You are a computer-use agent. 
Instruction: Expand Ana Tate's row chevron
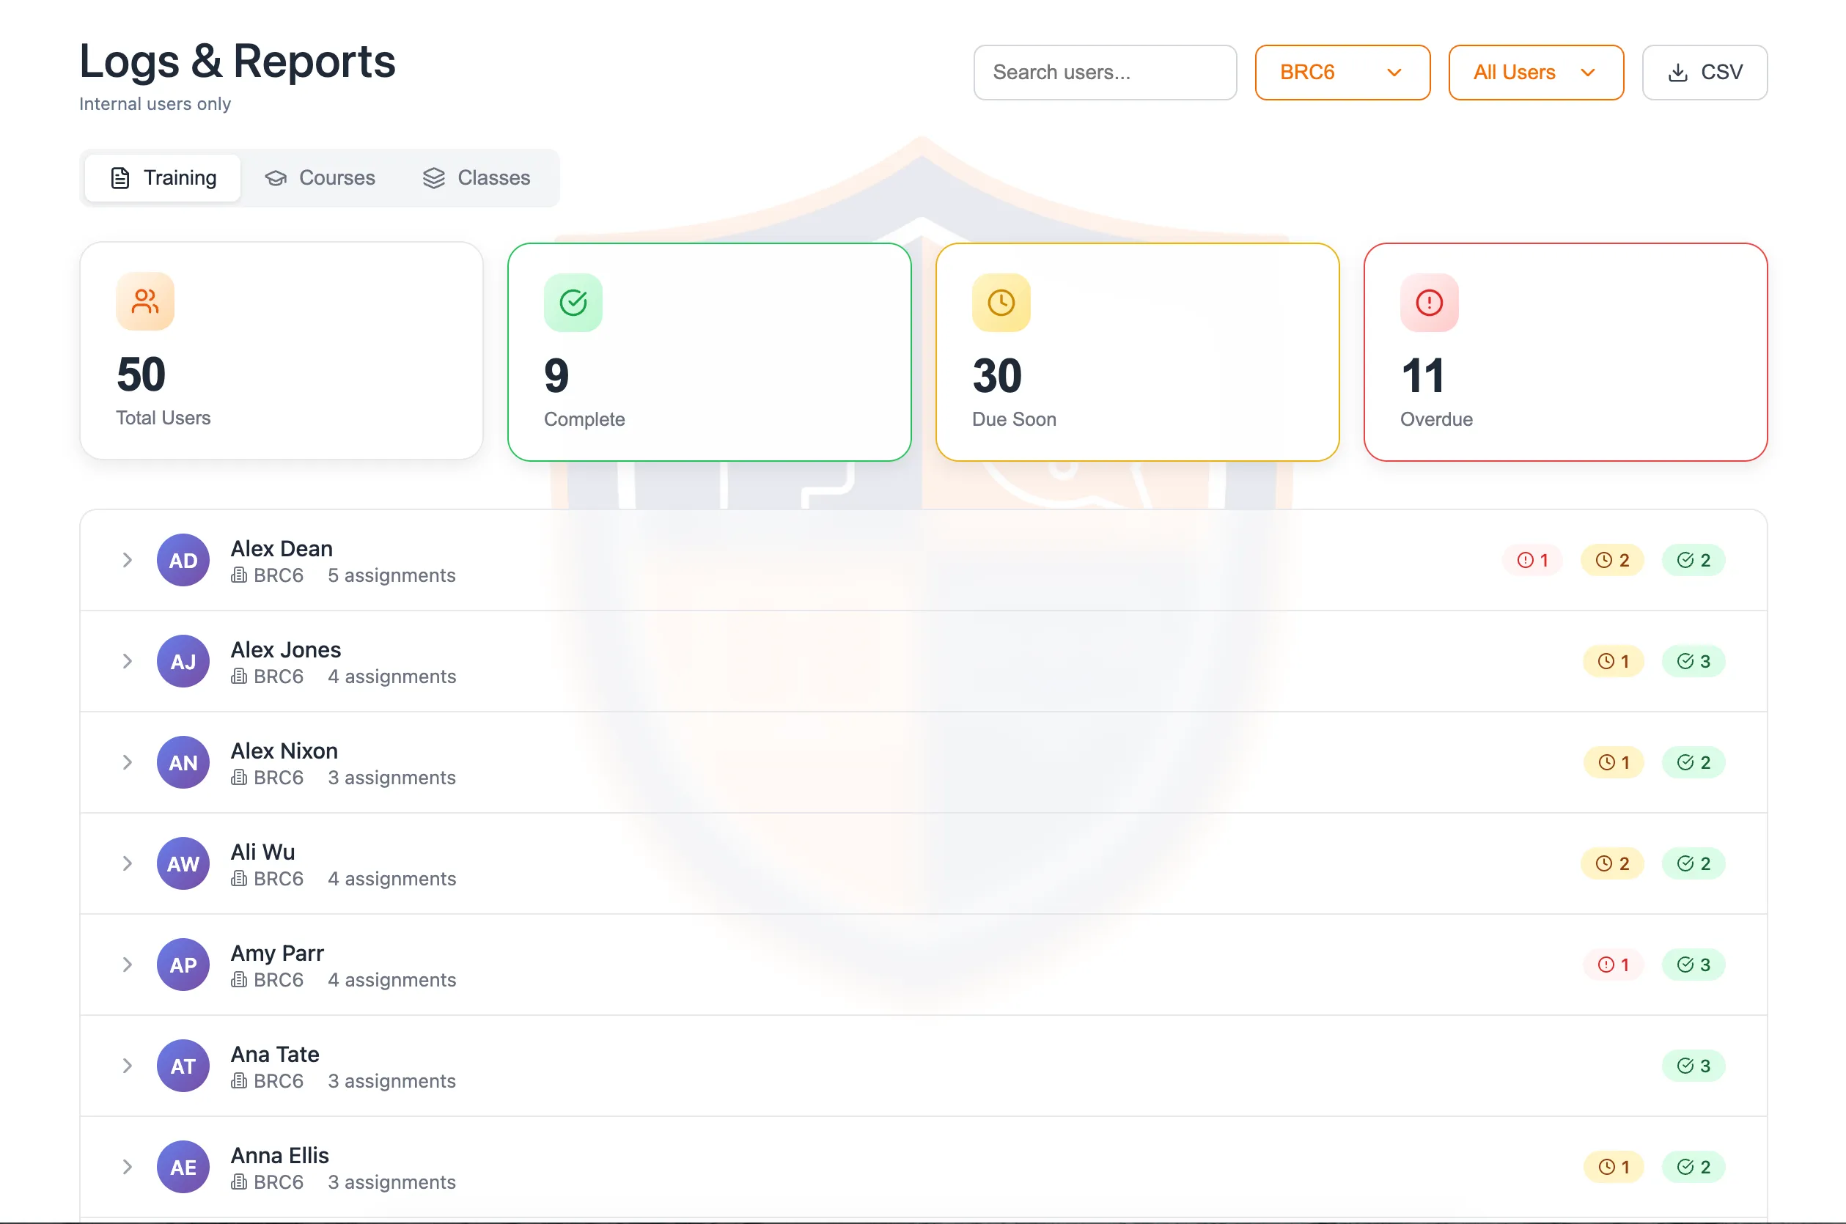coord(128,1066)
